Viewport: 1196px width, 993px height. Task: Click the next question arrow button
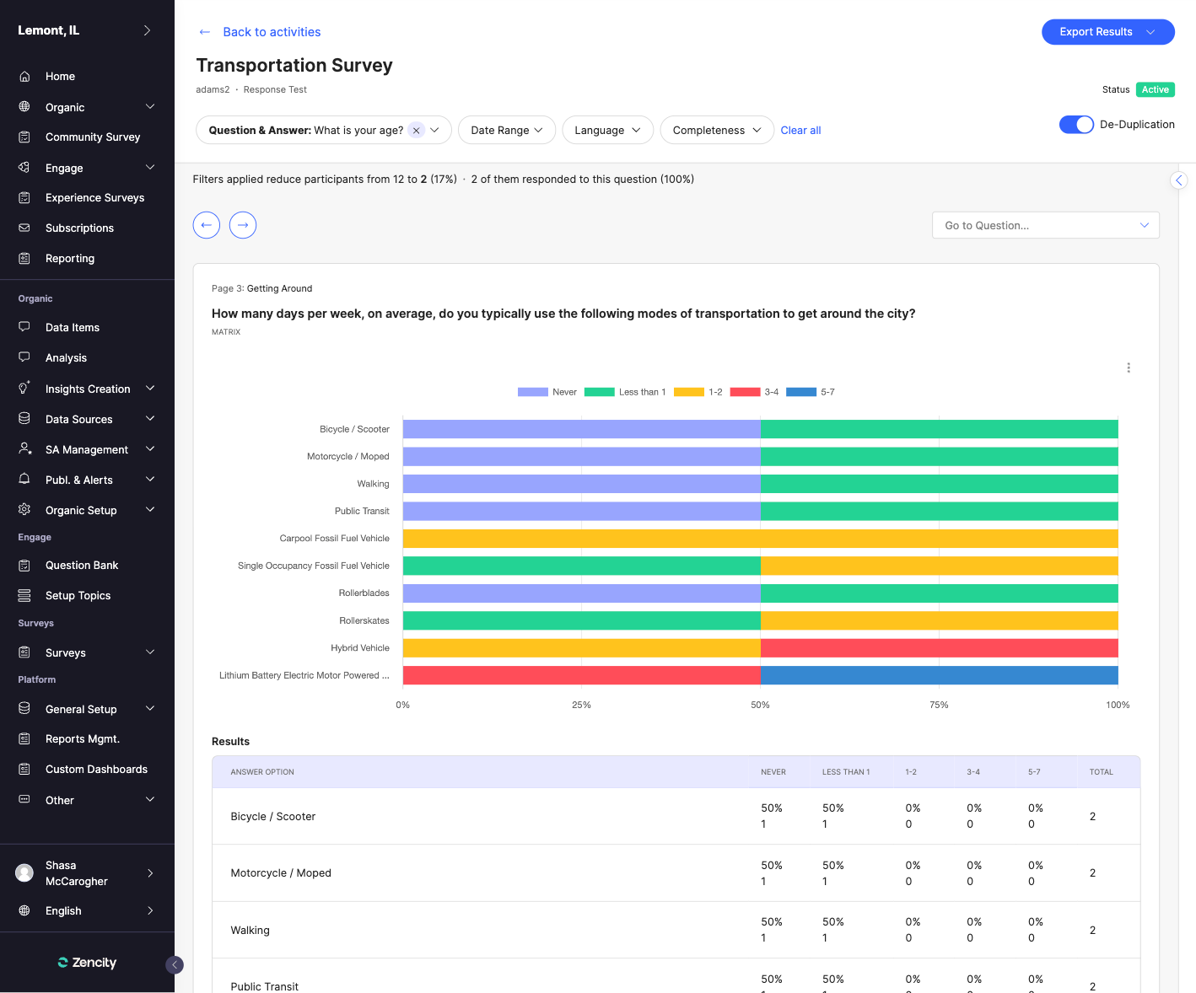243,225
